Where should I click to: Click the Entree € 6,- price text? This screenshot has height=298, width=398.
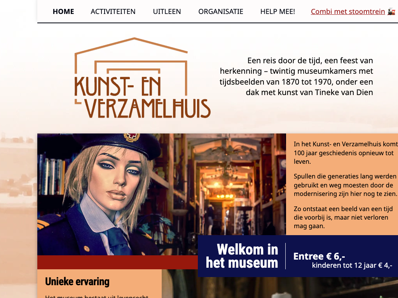(x=319, y=256)
